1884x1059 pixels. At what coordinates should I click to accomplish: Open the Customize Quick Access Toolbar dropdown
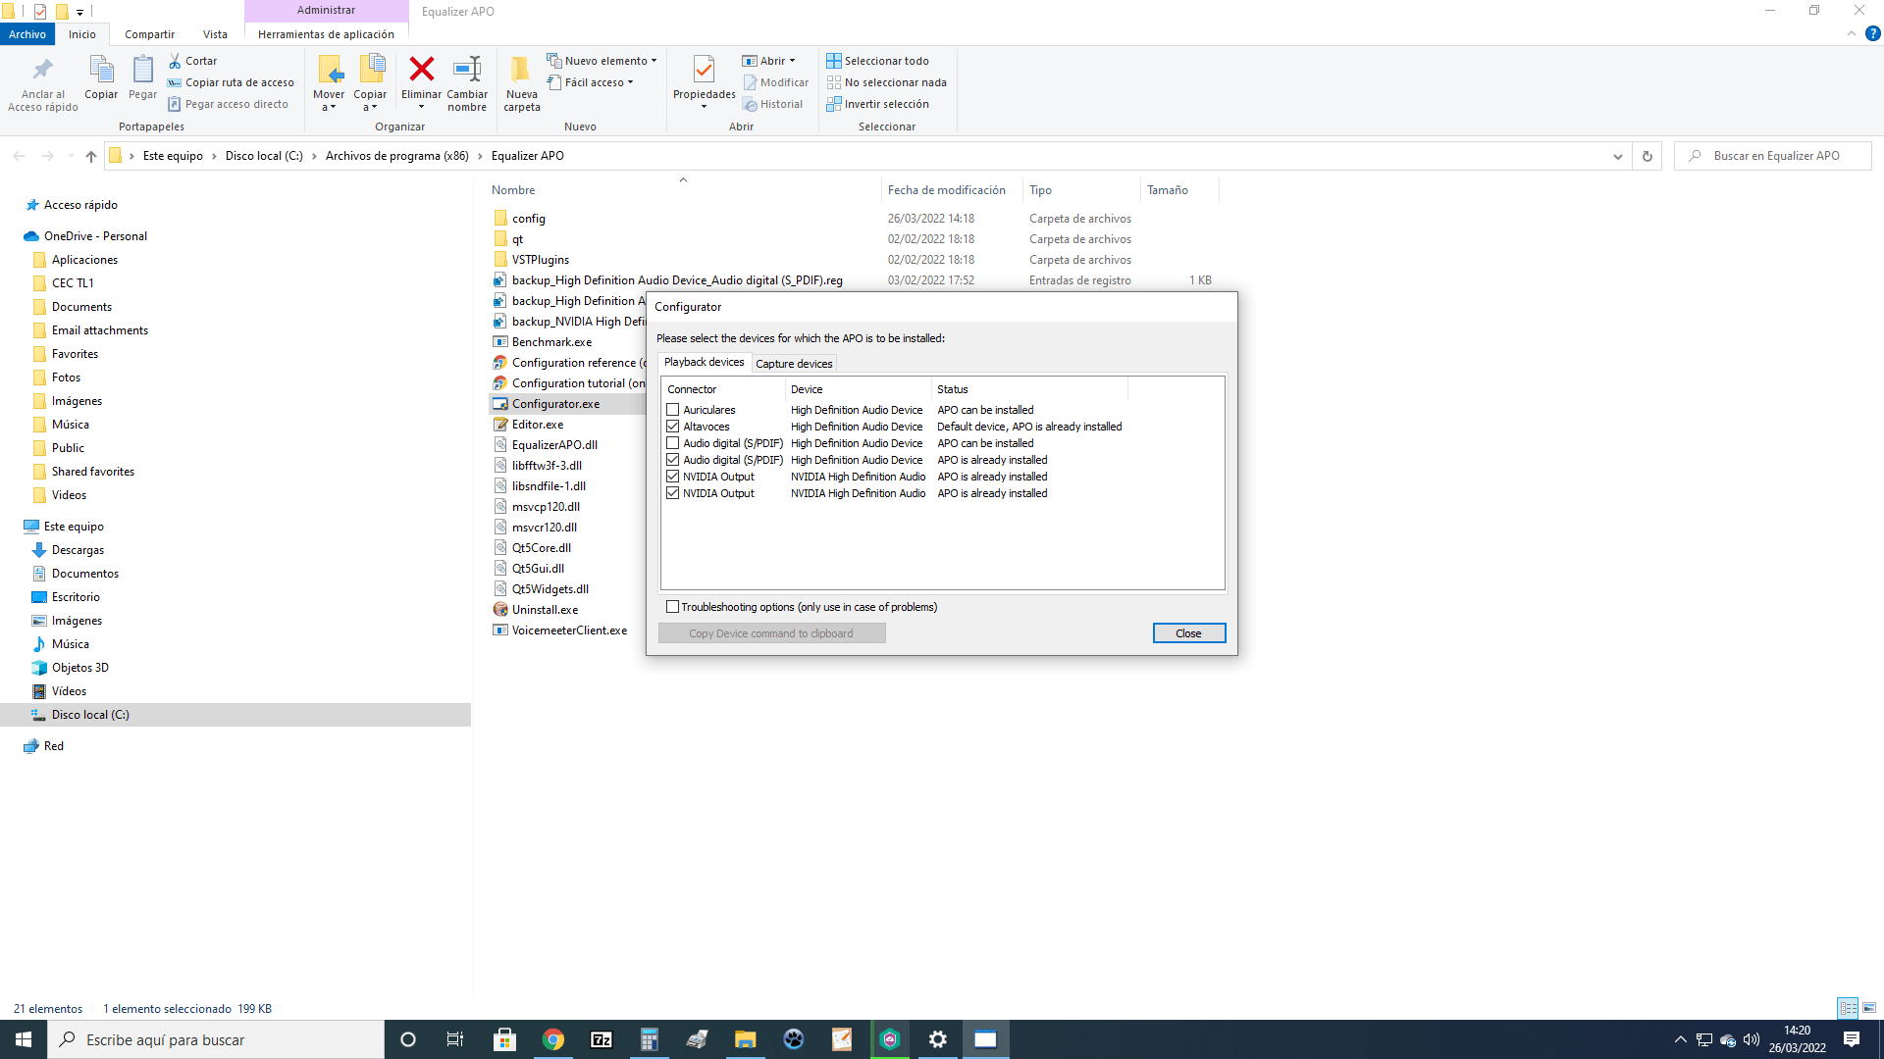80,12
